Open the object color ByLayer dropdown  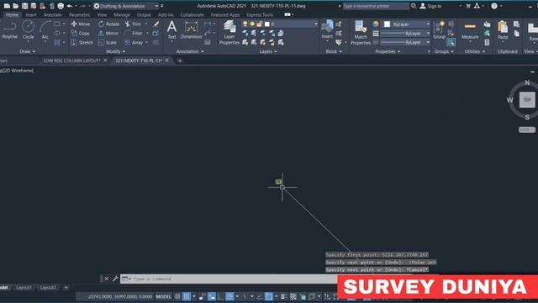click(x=406, y=24)
